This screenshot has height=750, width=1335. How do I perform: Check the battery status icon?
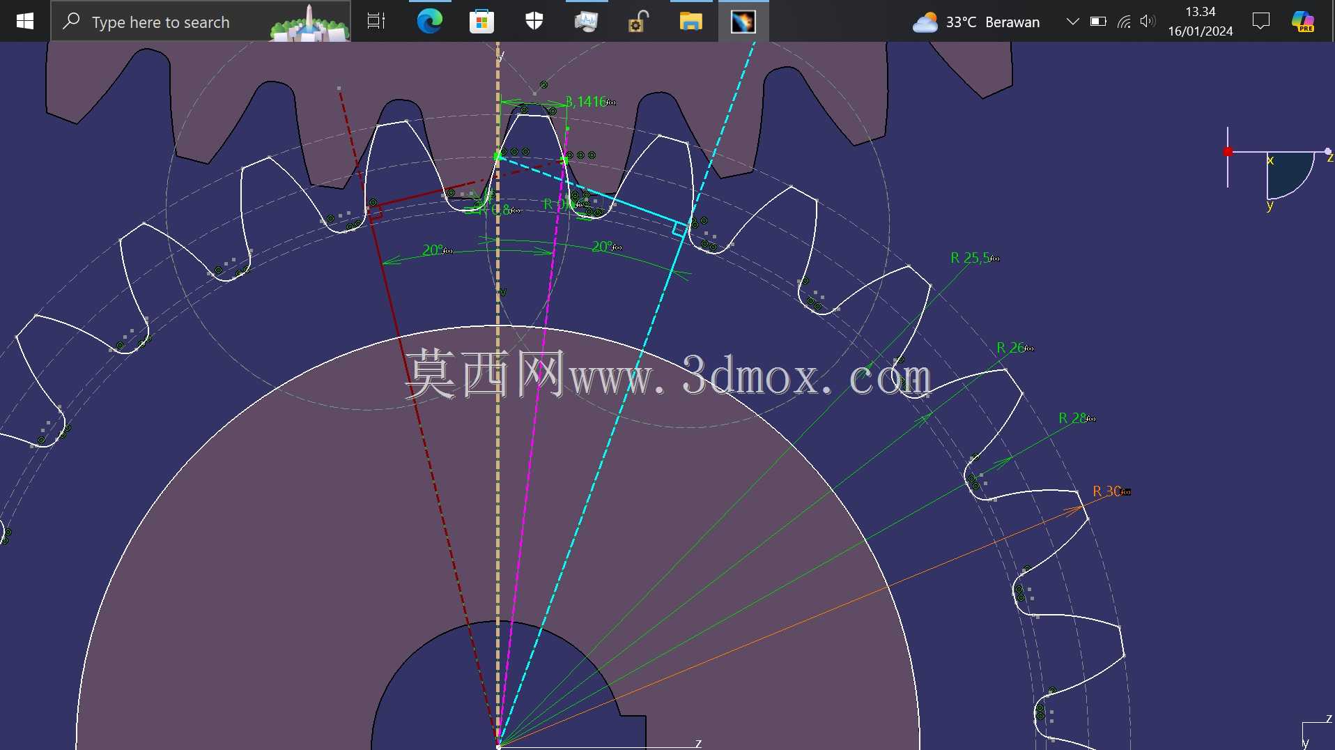[1098, 22]
